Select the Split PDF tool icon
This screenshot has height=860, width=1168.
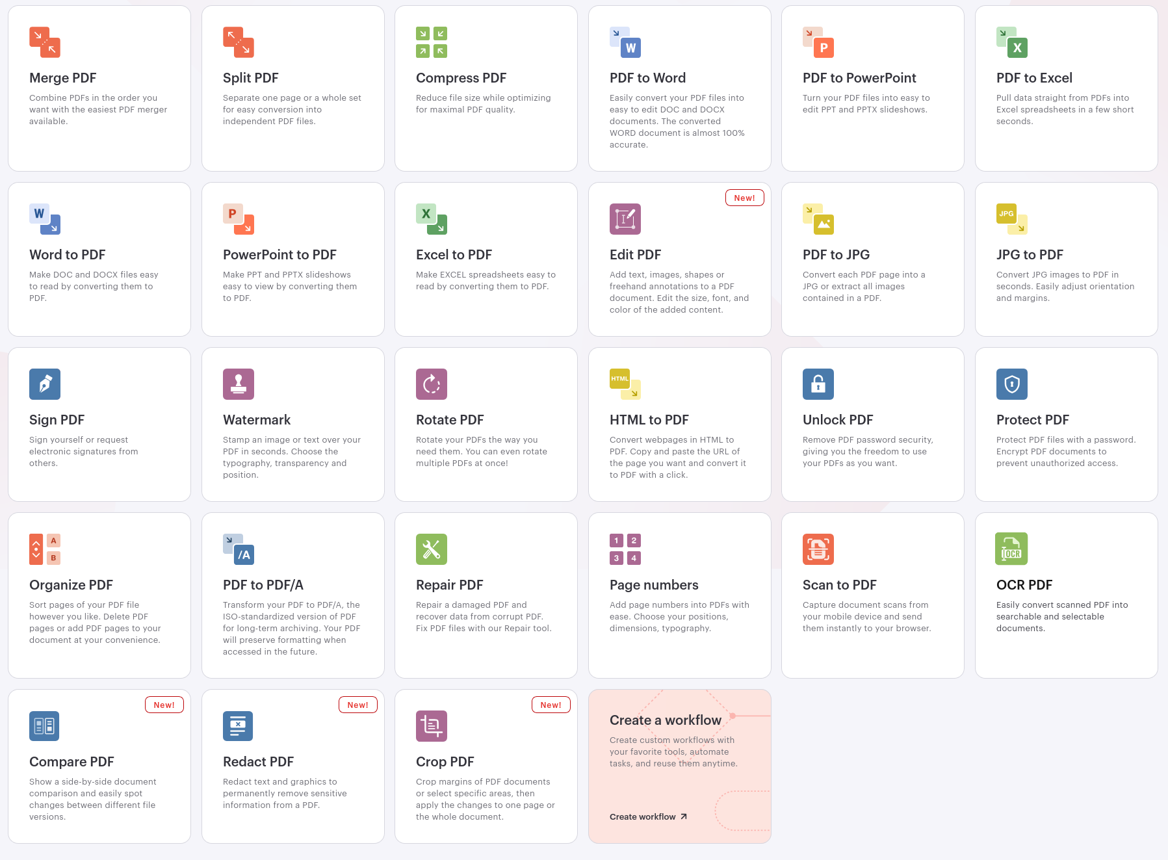pyautogui.click(x=239, y=42)
